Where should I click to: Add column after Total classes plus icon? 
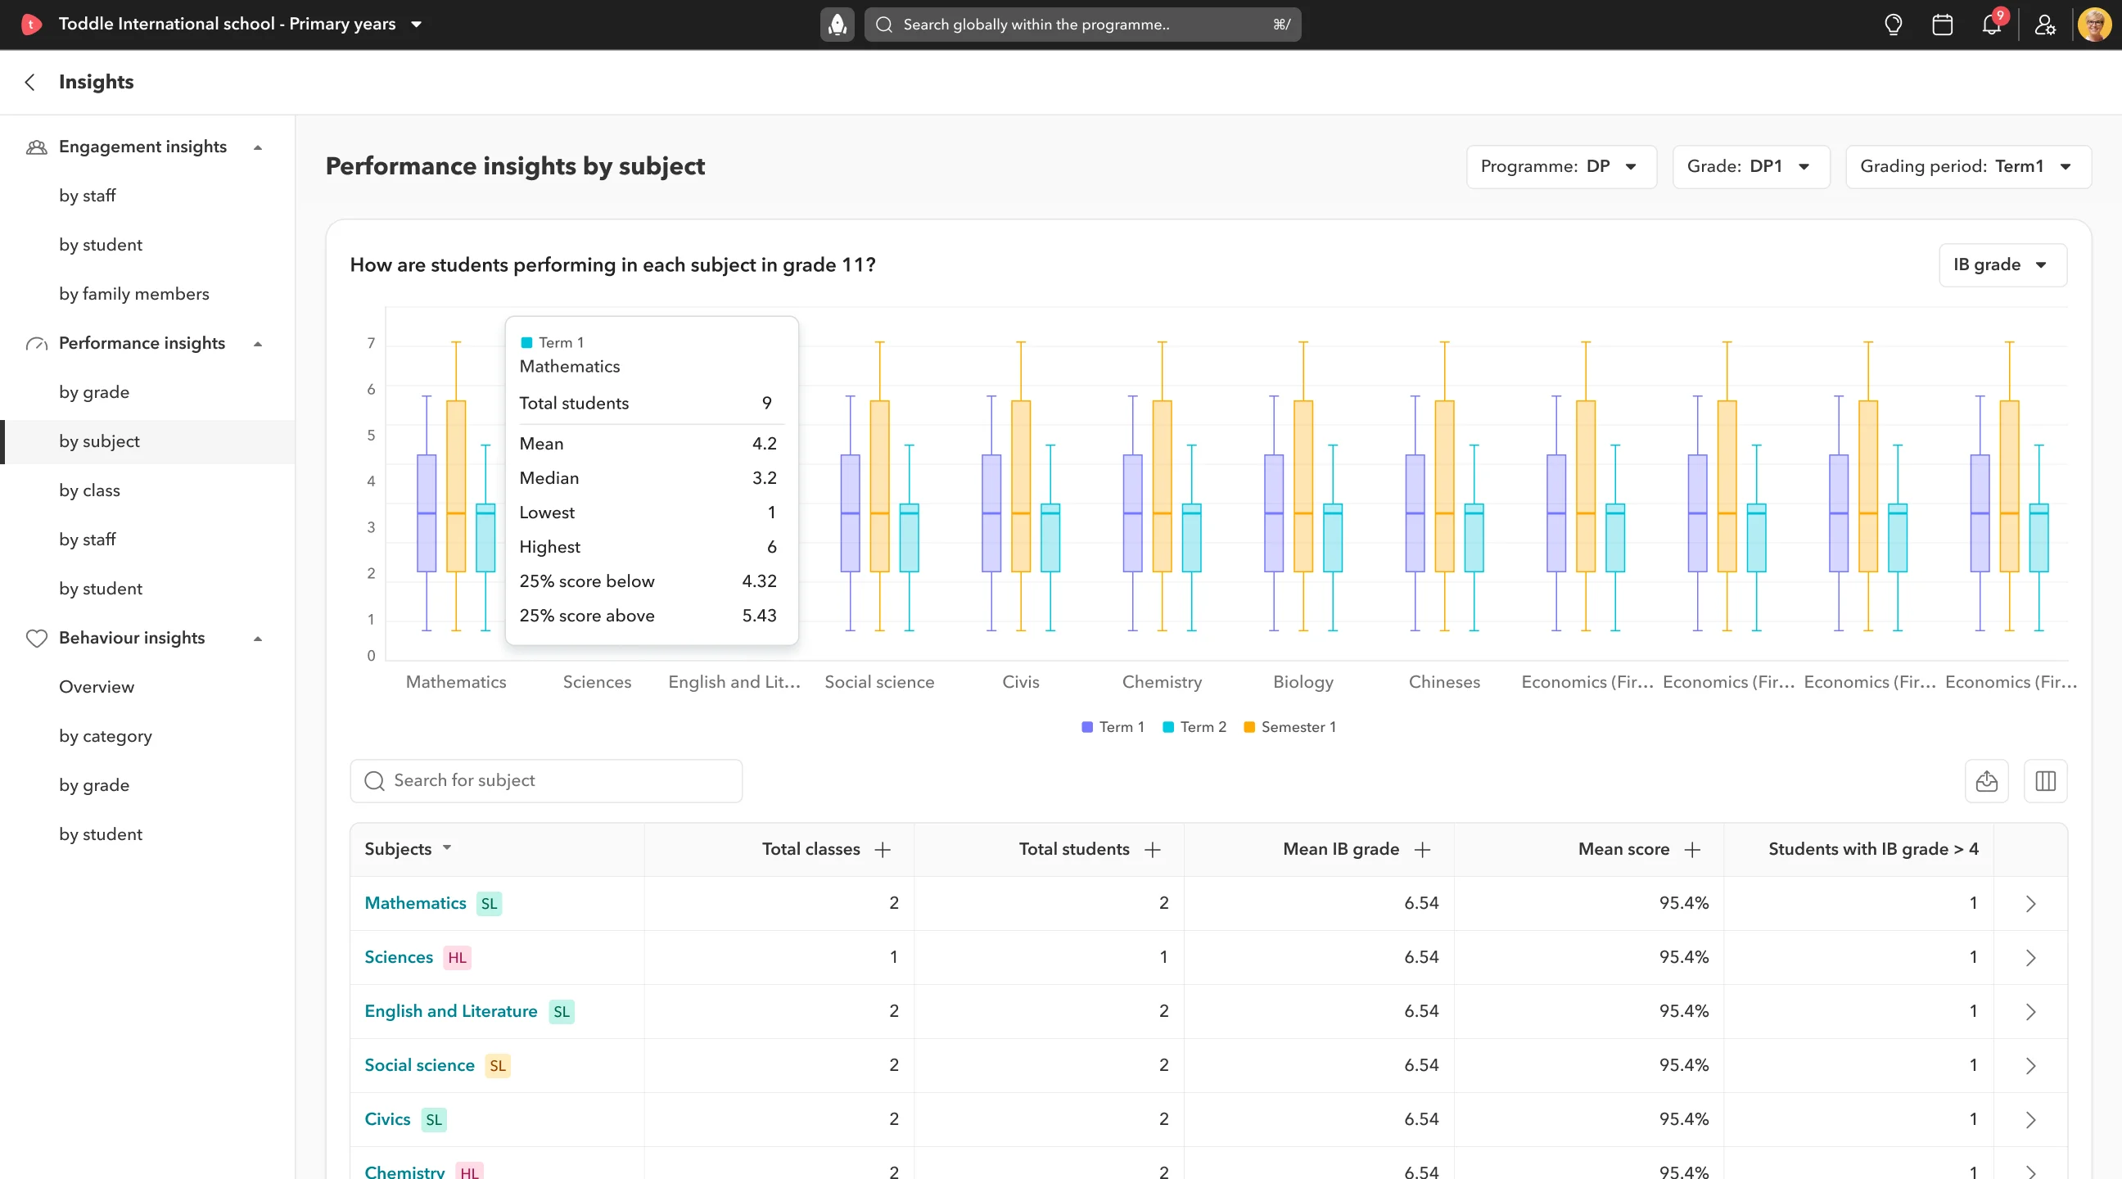(883, 849)
